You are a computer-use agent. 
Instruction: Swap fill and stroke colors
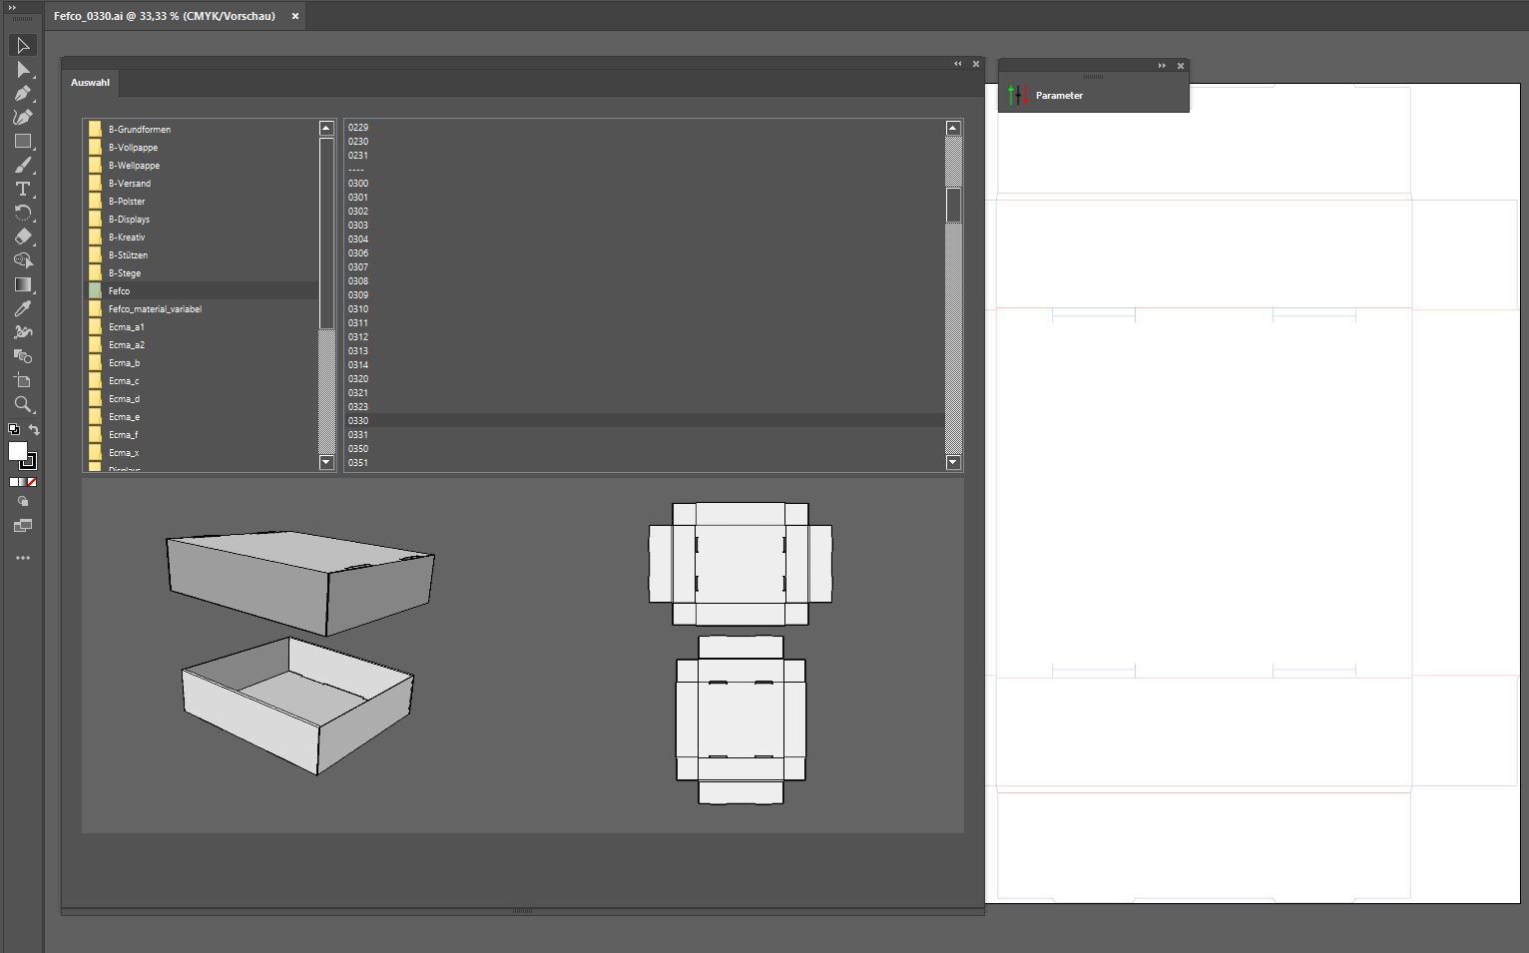pos(34,430)
